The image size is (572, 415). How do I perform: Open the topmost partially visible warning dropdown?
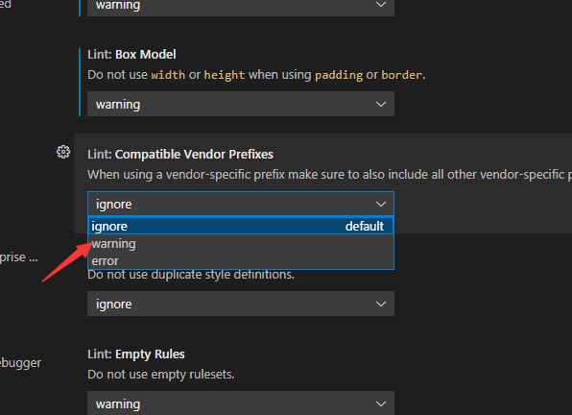241,8
